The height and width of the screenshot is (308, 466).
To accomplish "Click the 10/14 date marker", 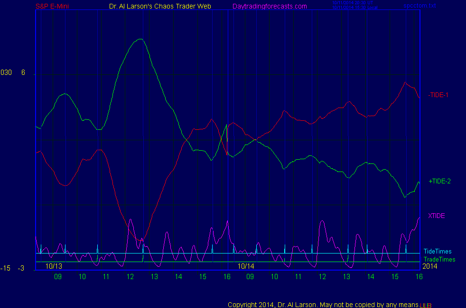I will pos(246,266).
